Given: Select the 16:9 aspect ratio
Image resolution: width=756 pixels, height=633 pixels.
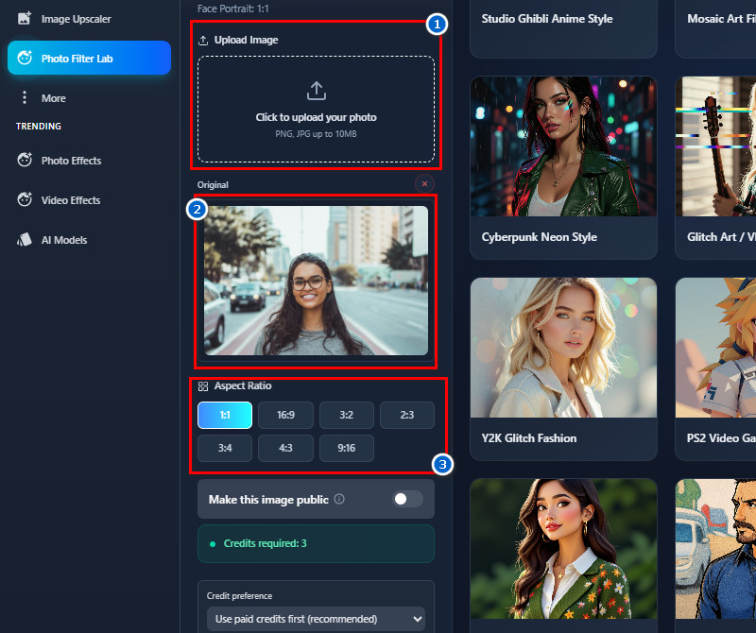Looking at the screenshot, I should 285,416.
